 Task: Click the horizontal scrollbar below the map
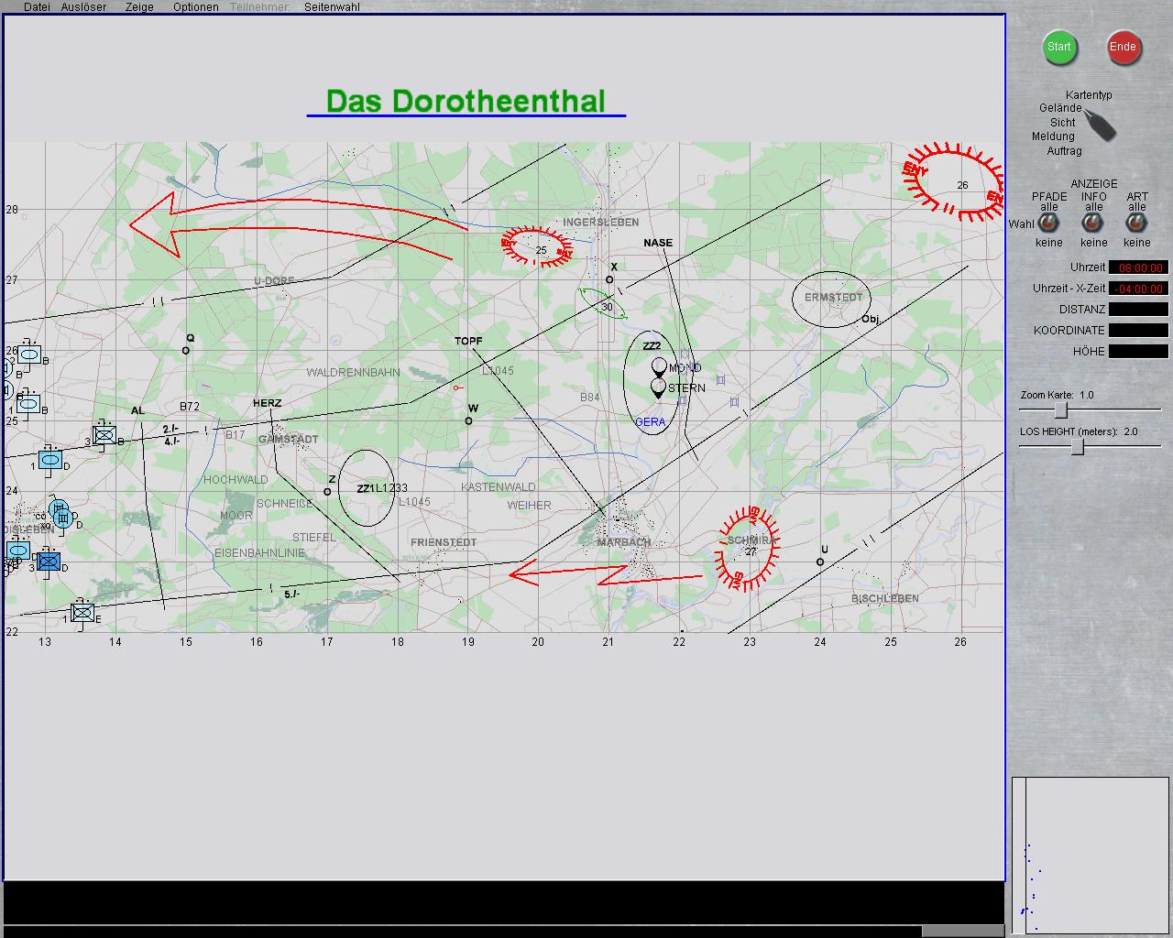pyautogui.click(x=504, y=931)
